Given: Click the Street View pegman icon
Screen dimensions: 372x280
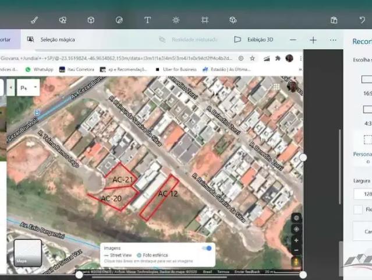Looking at the screenshot, I should click(x=296, y=262).
